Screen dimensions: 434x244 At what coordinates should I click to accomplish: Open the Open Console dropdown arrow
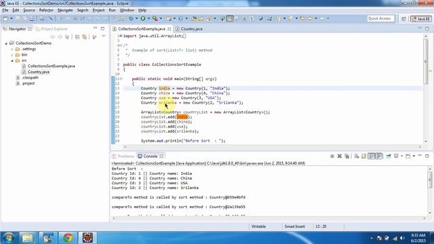coord(414,156)
